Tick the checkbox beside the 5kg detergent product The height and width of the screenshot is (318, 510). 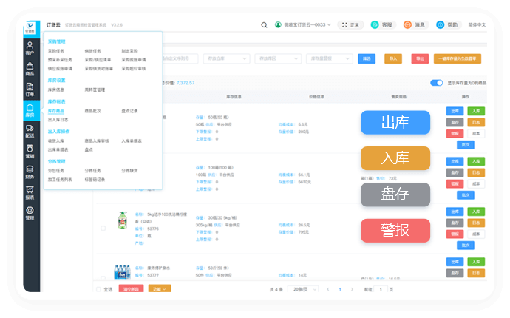[x=103, y=228]
